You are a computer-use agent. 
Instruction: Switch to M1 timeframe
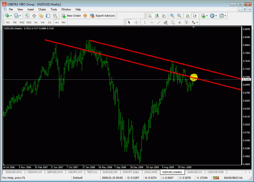pos(8,22)
